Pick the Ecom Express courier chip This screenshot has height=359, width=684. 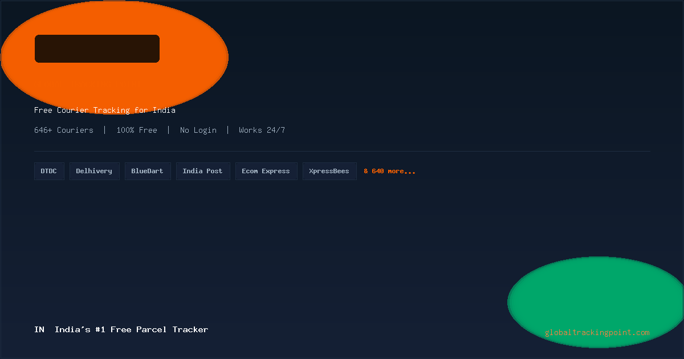point(266,171)
